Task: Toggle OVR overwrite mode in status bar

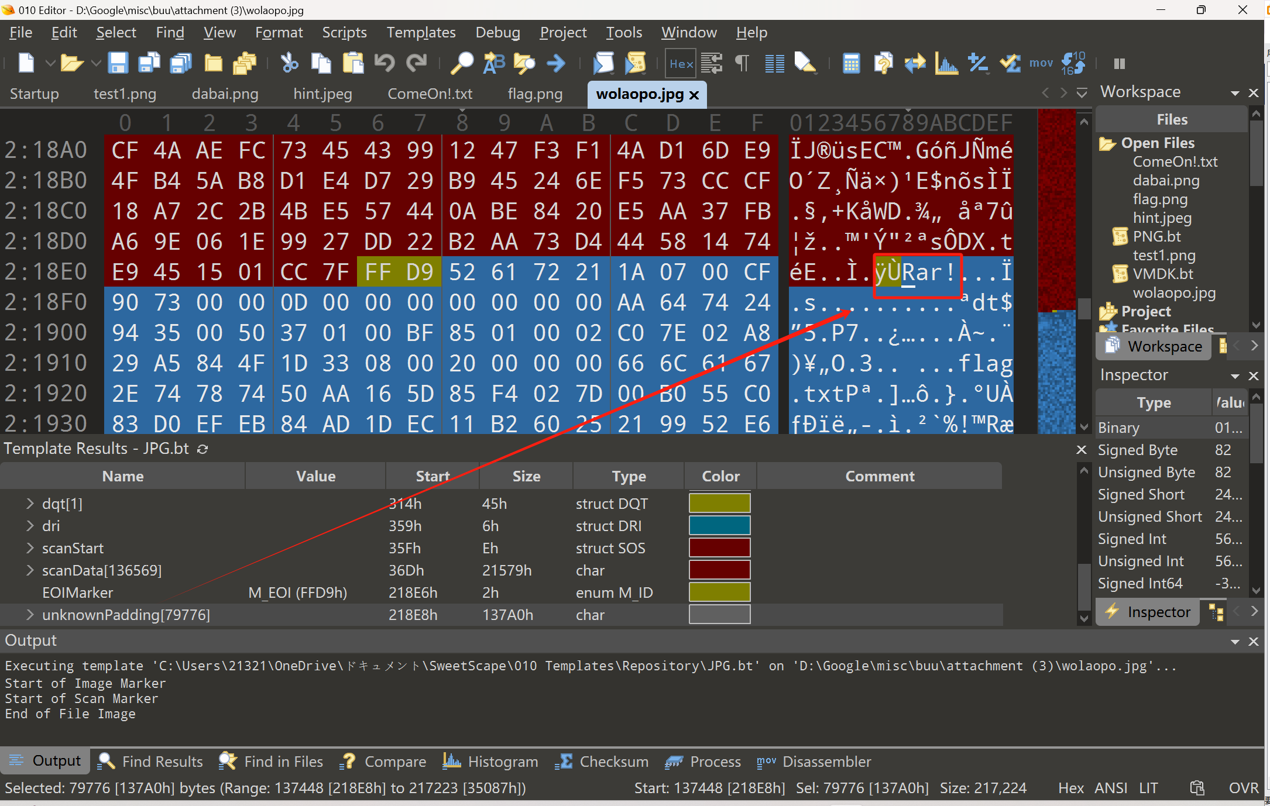Action: (1243, 788)
